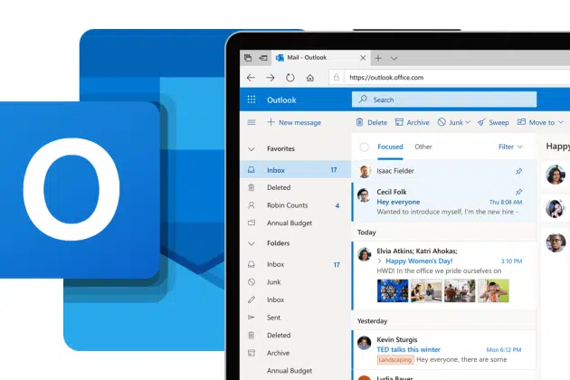Click New message button
Viewport: 570px width, 380px height.
click(293, 122)
